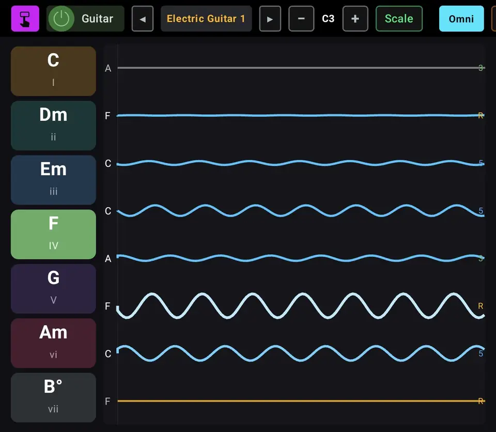Toggle the Scale mode button

point(399,19)
